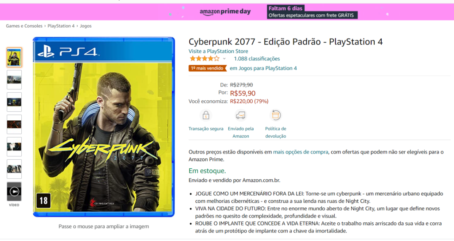
Task: Visit the PlayStation Store link
Action: pyautogui.click(x=218, y=51)
